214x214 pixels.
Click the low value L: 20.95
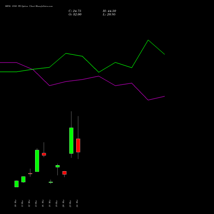pos(109,15)
